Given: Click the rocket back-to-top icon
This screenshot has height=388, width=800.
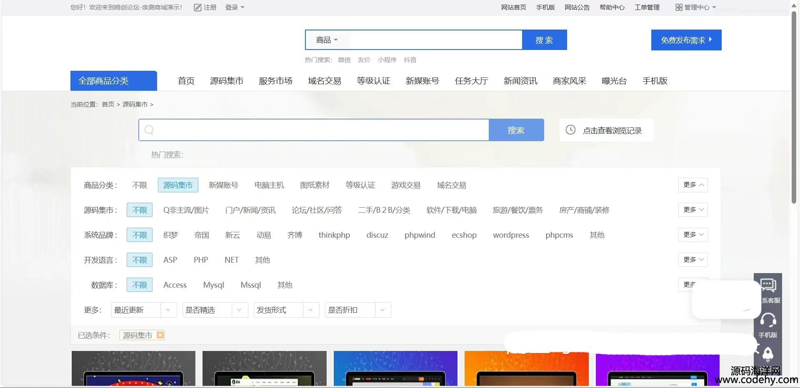Looking at the screenshot, I should [768, 354].
